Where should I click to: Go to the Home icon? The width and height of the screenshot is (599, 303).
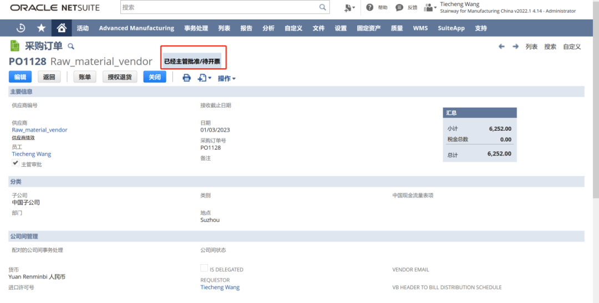point(62,28)
